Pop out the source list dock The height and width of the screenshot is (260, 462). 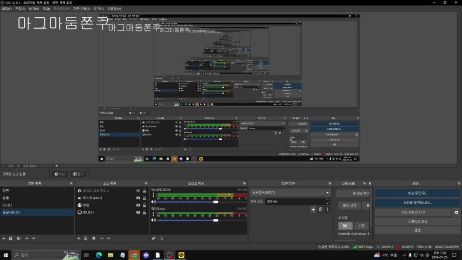146,184
